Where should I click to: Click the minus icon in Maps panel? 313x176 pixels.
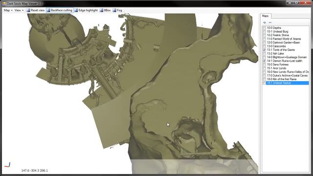(270, 22)
